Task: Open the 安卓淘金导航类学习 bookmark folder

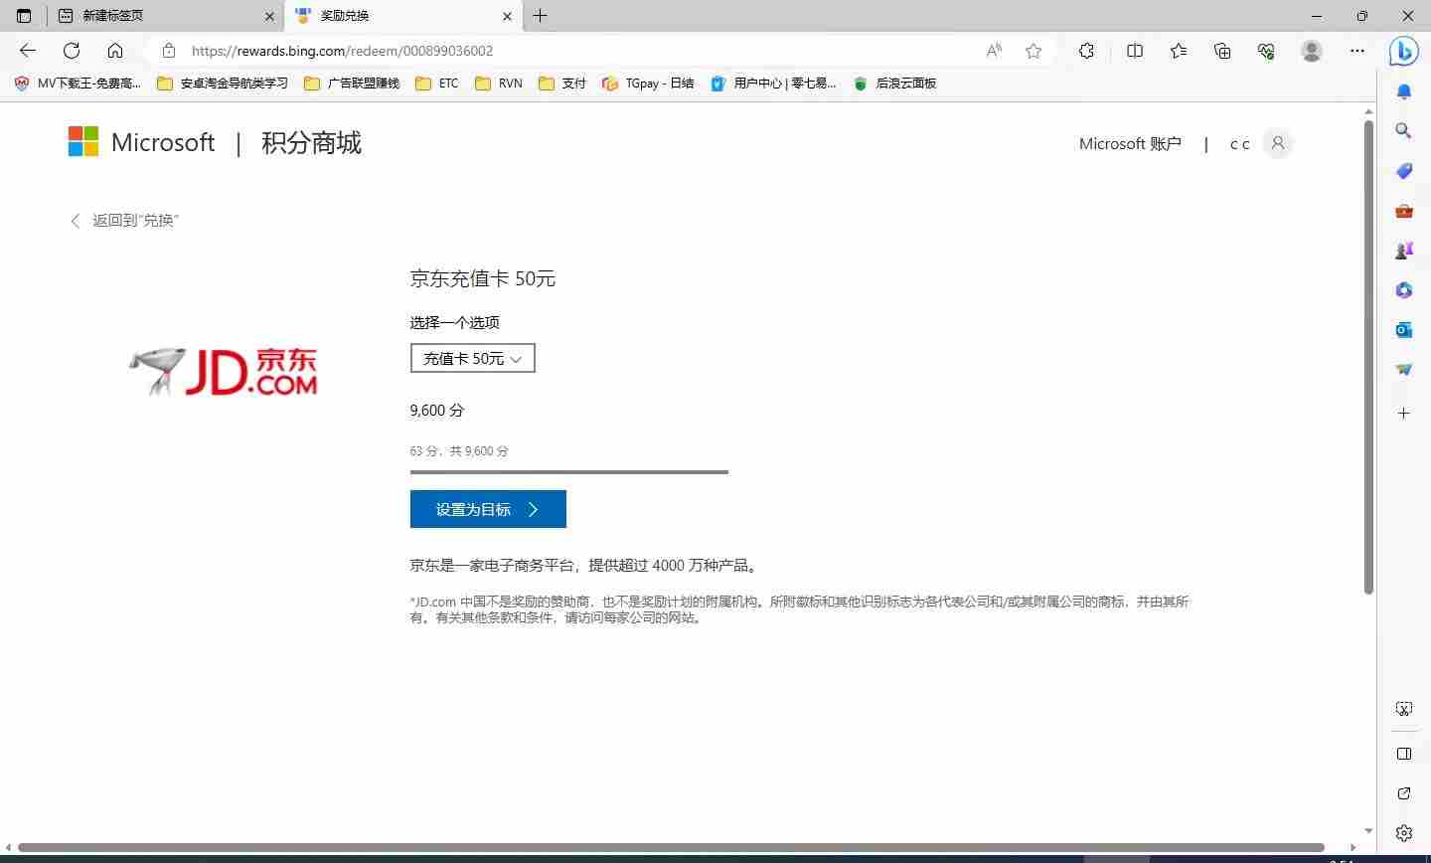Action: 223,84
